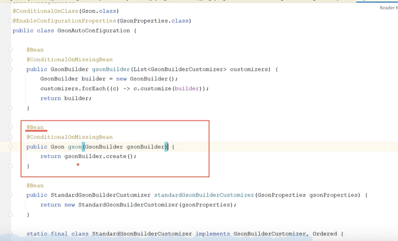This screenshot has height=241, width=398.
Task: Click 'c.customize' lambda call
Action: [x=152, y=88]
